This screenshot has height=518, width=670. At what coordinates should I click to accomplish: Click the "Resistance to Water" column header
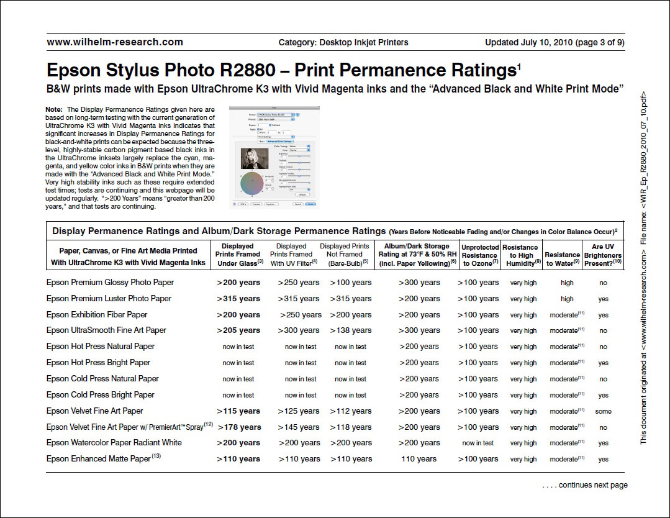[563, 259]
